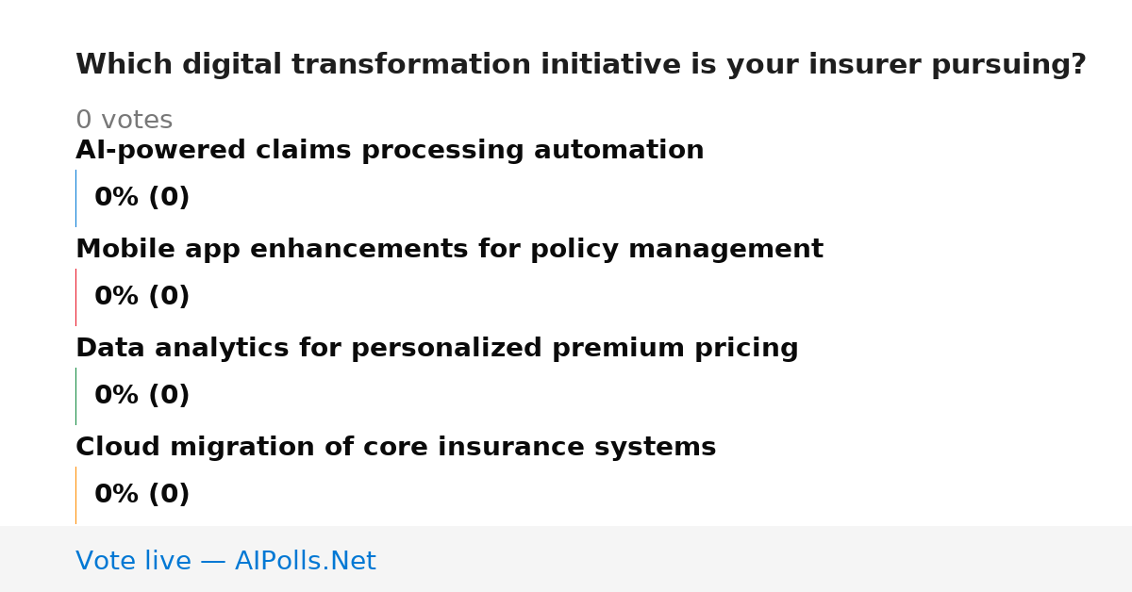Click the orange bar under Cloud migration

[75, 495]
